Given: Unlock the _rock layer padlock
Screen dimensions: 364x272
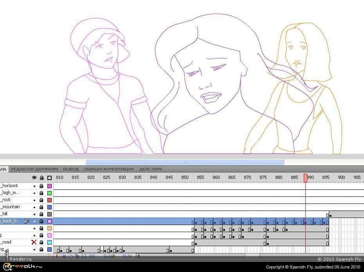Looking at the screenshot, I should point(41,200).
